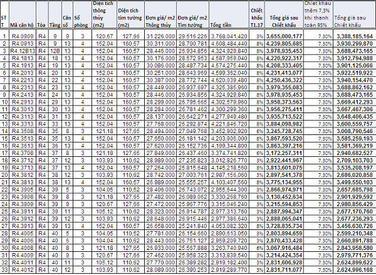
Task: Select final price cell 2,657,685,798
Action: pyautogui.click(x=355, y=189)
